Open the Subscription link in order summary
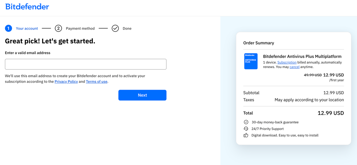Screen dimensions: 357x165 [287, 62]
